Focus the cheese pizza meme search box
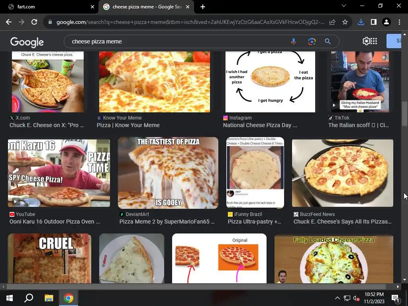This screenshot has width=408, height=306. tap(177, 41)
